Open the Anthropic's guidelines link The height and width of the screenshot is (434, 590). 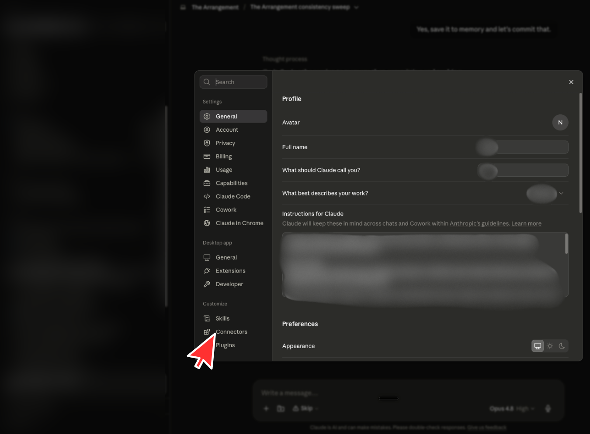pos(479,224)
